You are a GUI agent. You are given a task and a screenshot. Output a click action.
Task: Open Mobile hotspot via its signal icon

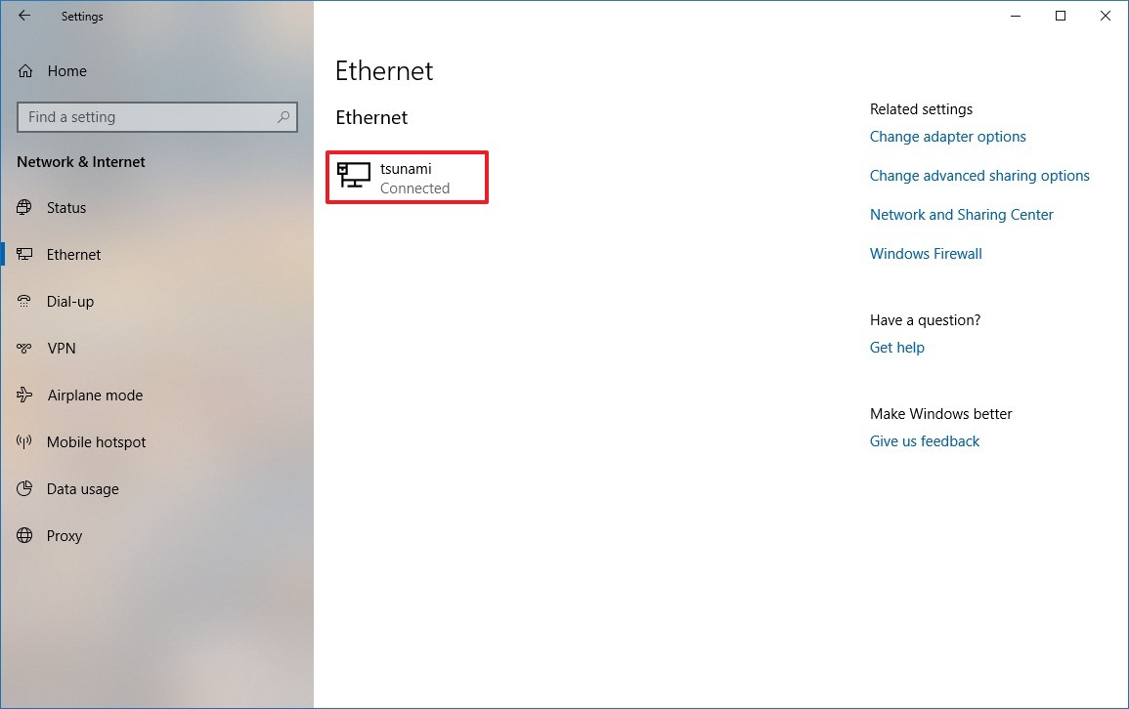tap(23, 441)
